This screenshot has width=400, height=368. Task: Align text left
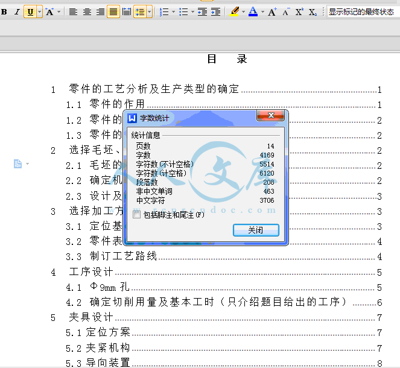point(73,11)
